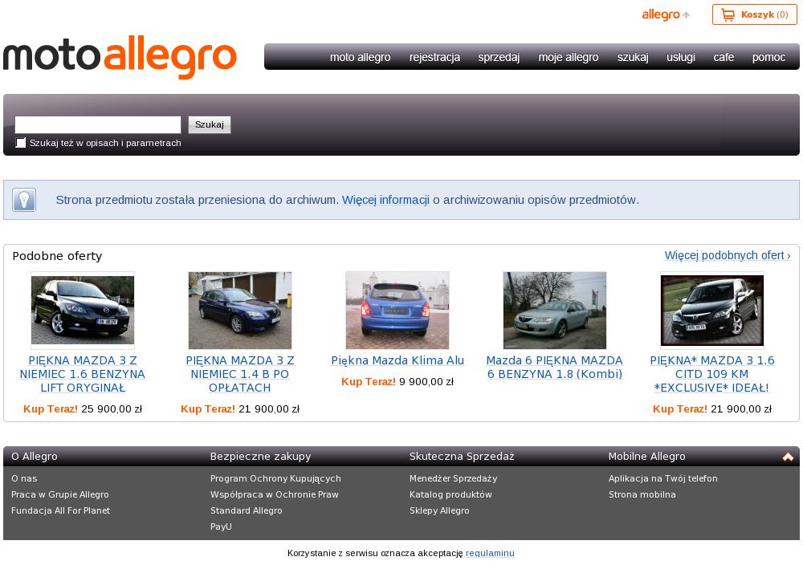Click the motoallegro main logo
The height and width of the screenshot is (569, 803).
click(120, 57)
